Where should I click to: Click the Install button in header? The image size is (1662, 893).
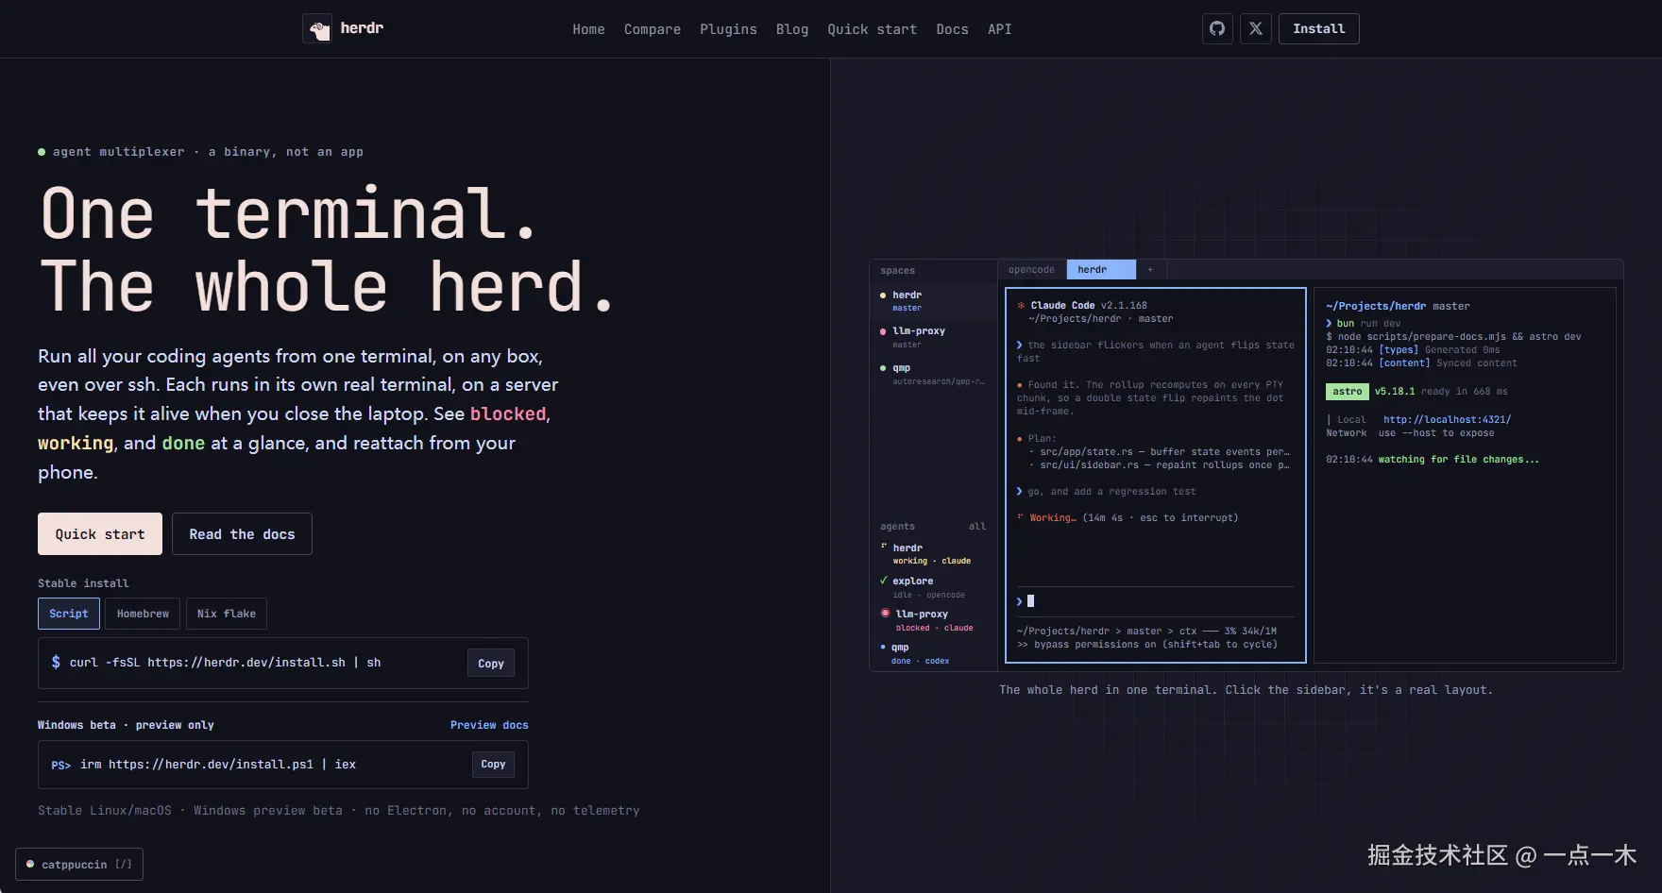(x=1319, y=28)
